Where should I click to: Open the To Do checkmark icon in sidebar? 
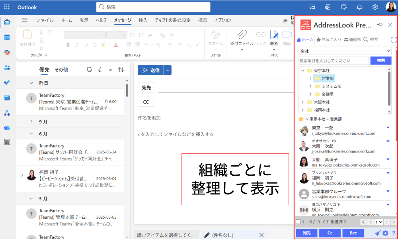7,82
